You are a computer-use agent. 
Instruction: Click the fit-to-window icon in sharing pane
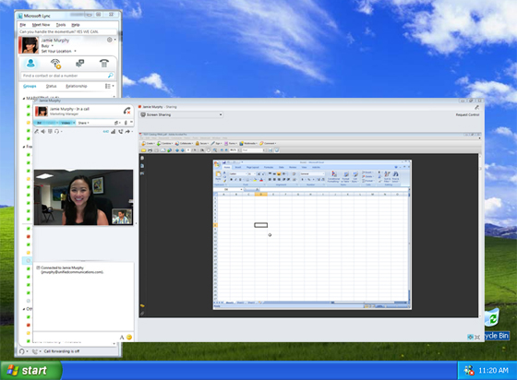click(470, 337)
